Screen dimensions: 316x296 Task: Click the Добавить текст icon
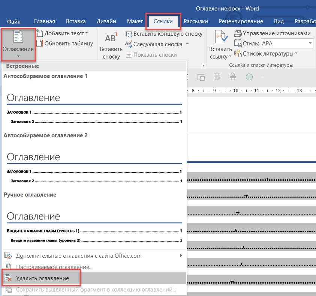39,33
